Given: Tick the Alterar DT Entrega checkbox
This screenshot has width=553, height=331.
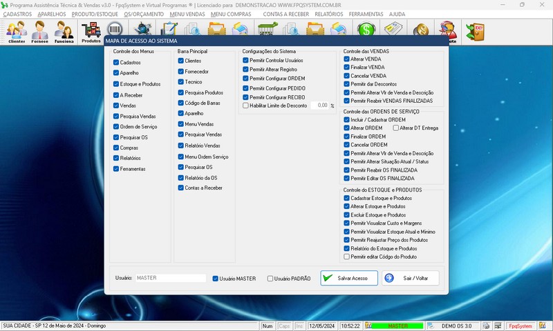Looking at the screenshot, I should [396, 128].
